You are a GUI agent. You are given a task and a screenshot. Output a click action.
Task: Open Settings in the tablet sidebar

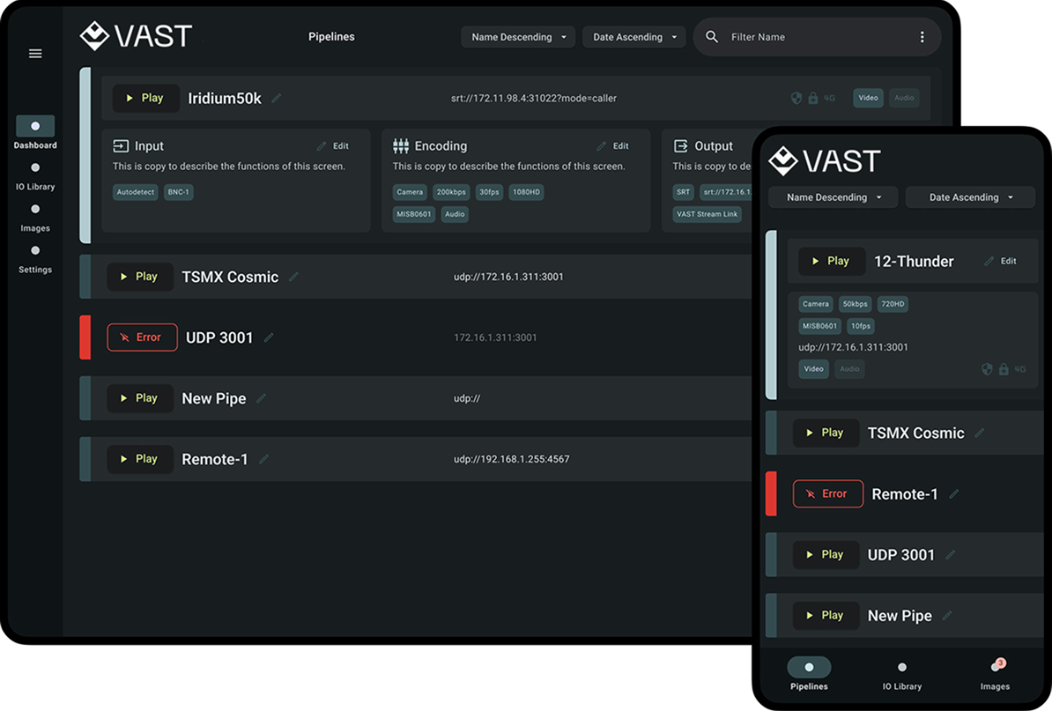(x=35, y=260)
